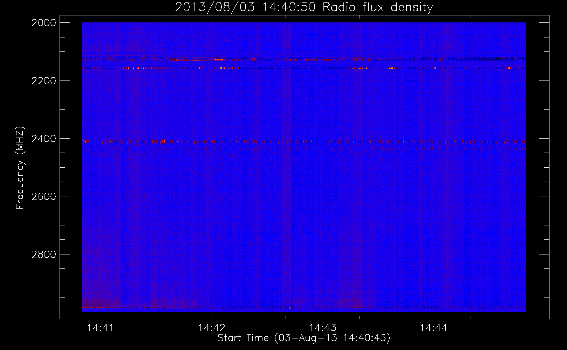Click the '14:44' time axis label
The image size is (567, 350).
(x=434, y=328)
